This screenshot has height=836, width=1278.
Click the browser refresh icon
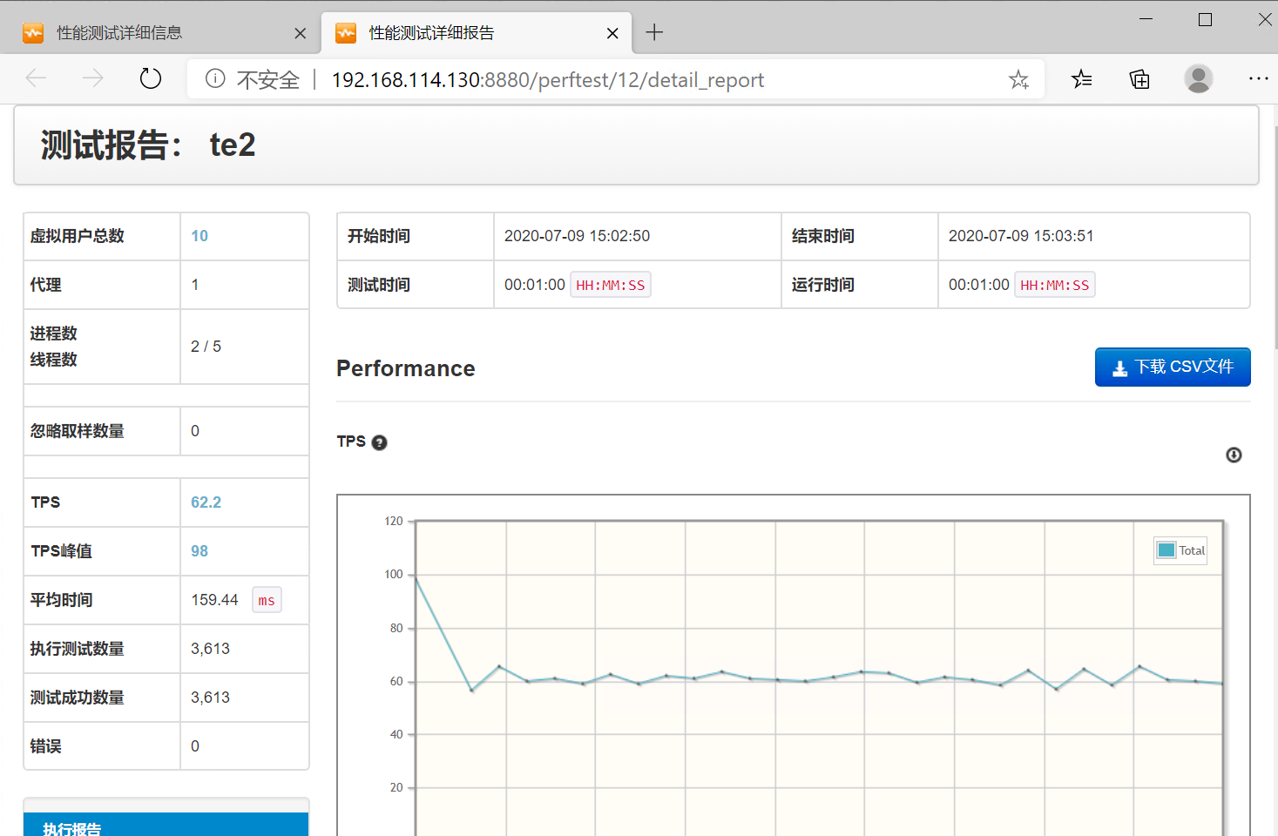pyautogui.click(x=151, y=79)
